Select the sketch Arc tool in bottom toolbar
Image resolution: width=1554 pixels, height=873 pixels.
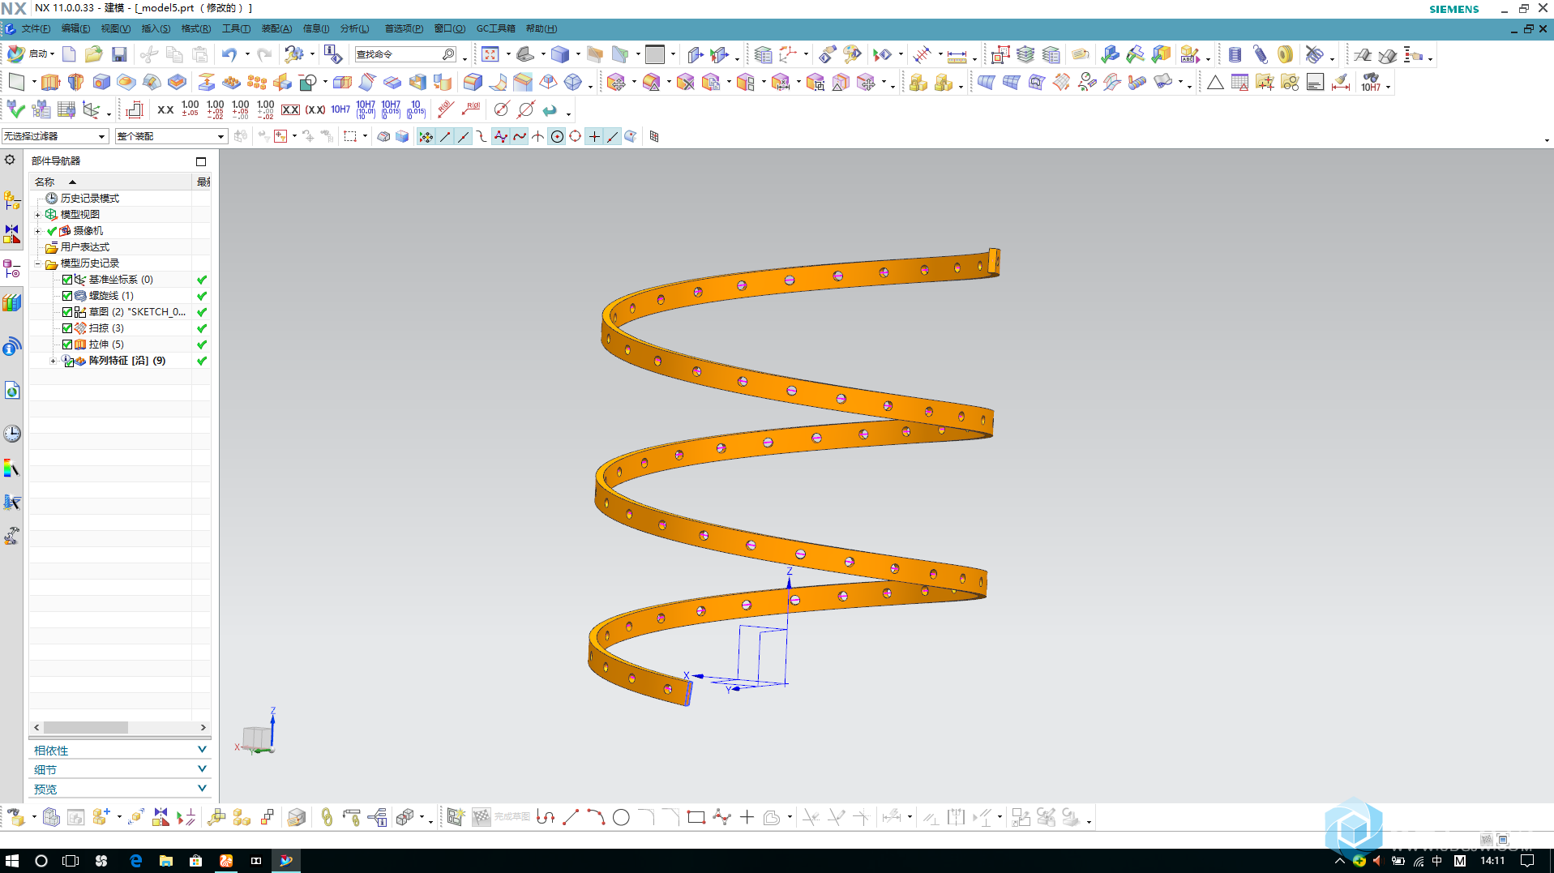click(596, 817)
